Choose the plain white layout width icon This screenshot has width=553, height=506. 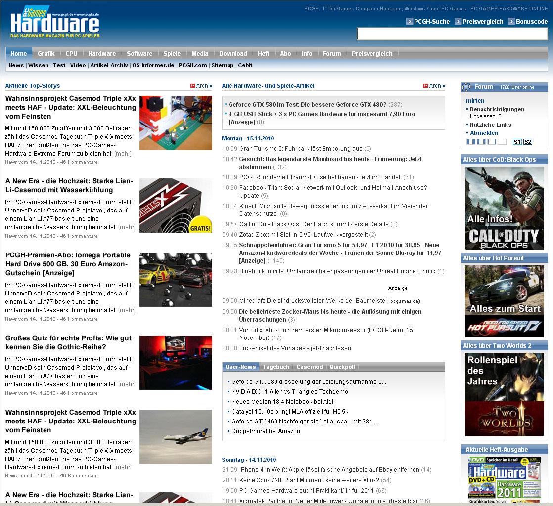click(x=502, y=142)
